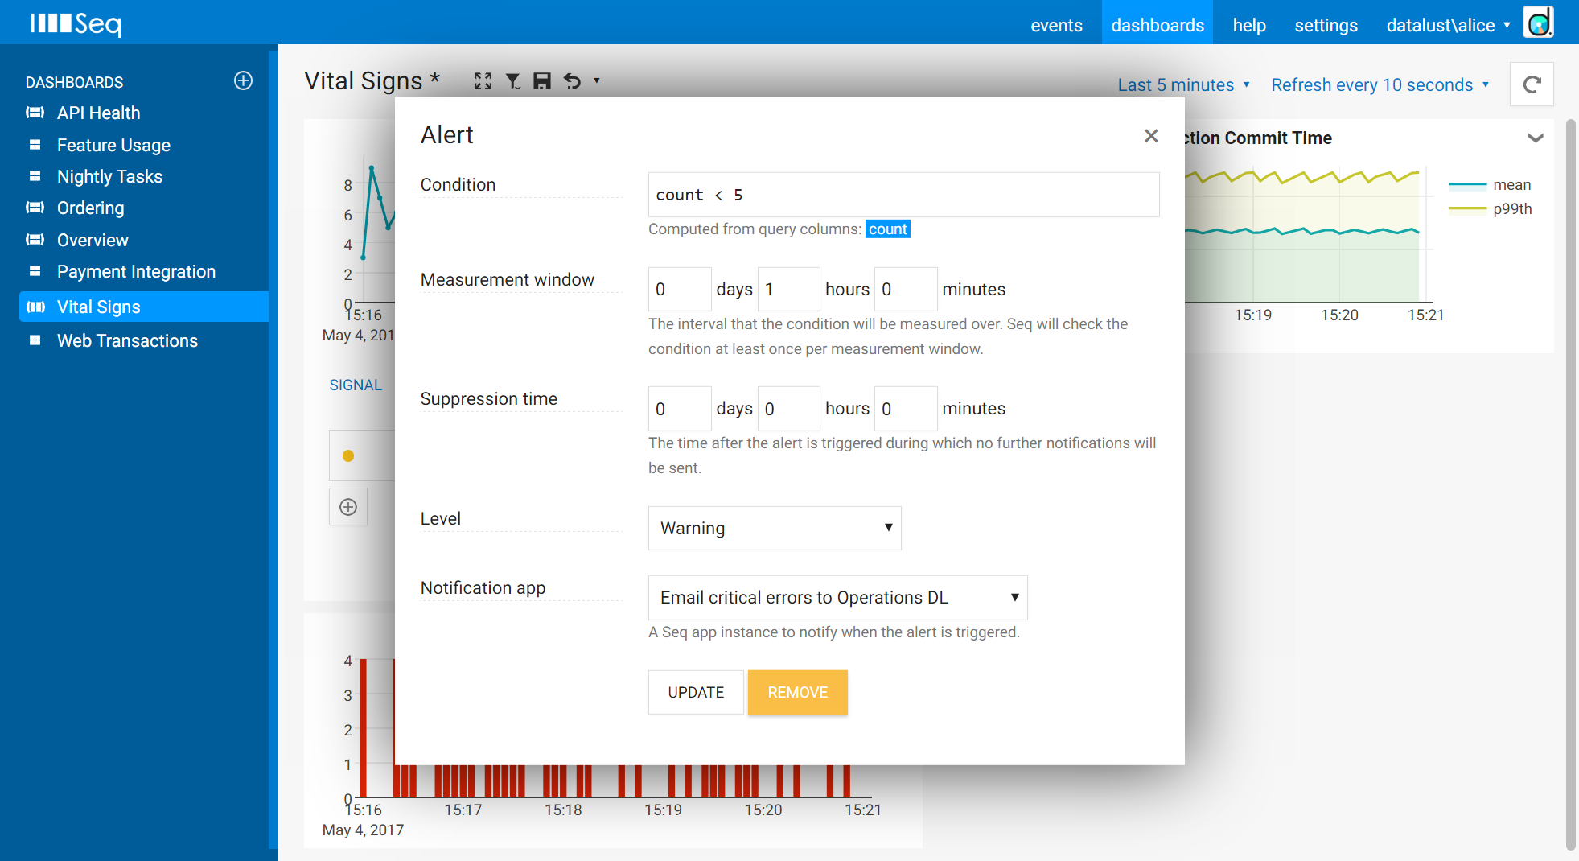The height and width of the screenshot is (861, 1579).
Task: Expand the Commit Time chart chevron
Action: pos(1536,138)
